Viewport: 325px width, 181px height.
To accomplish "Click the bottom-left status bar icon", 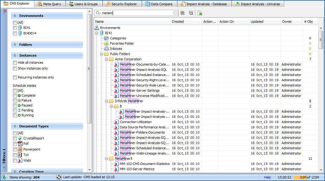I will click(x=4, y=177).
